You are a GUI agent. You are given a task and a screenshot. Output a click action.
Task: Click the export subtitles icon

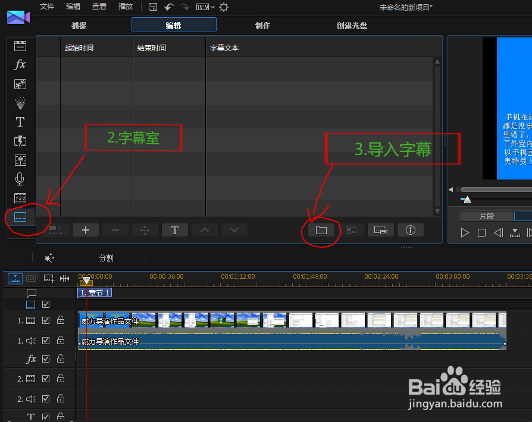(351, 230)
